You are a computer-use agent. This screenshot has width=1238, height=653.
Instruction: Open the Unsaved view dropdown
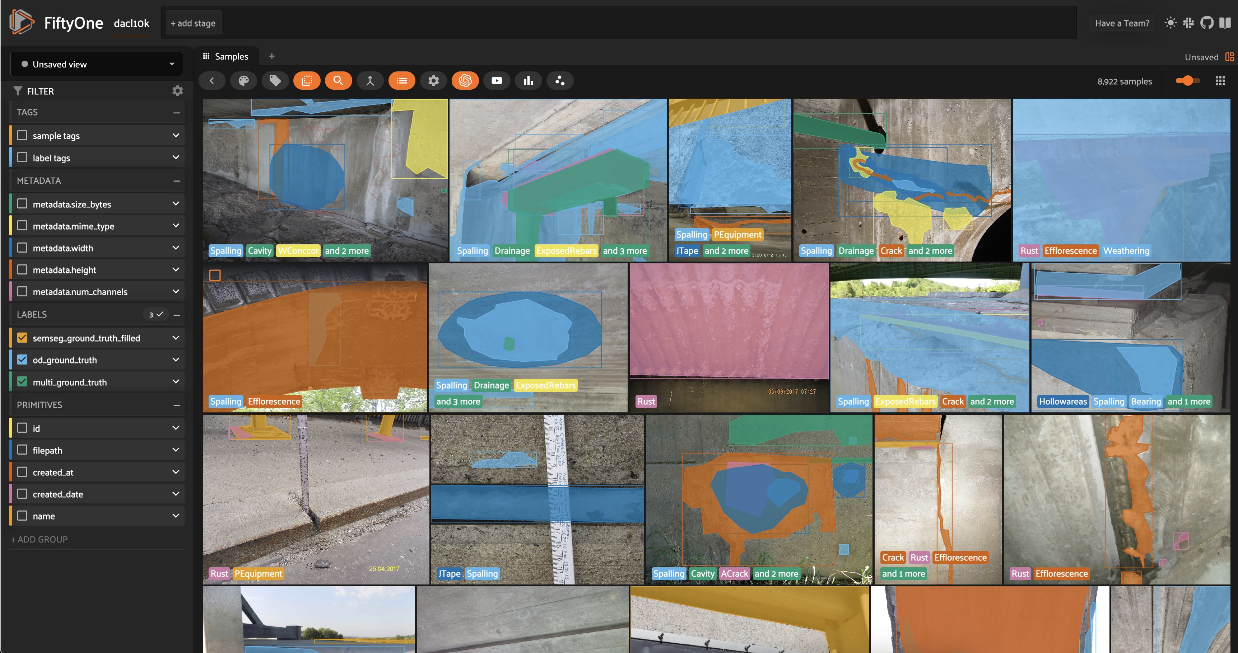tap(96, 64)
